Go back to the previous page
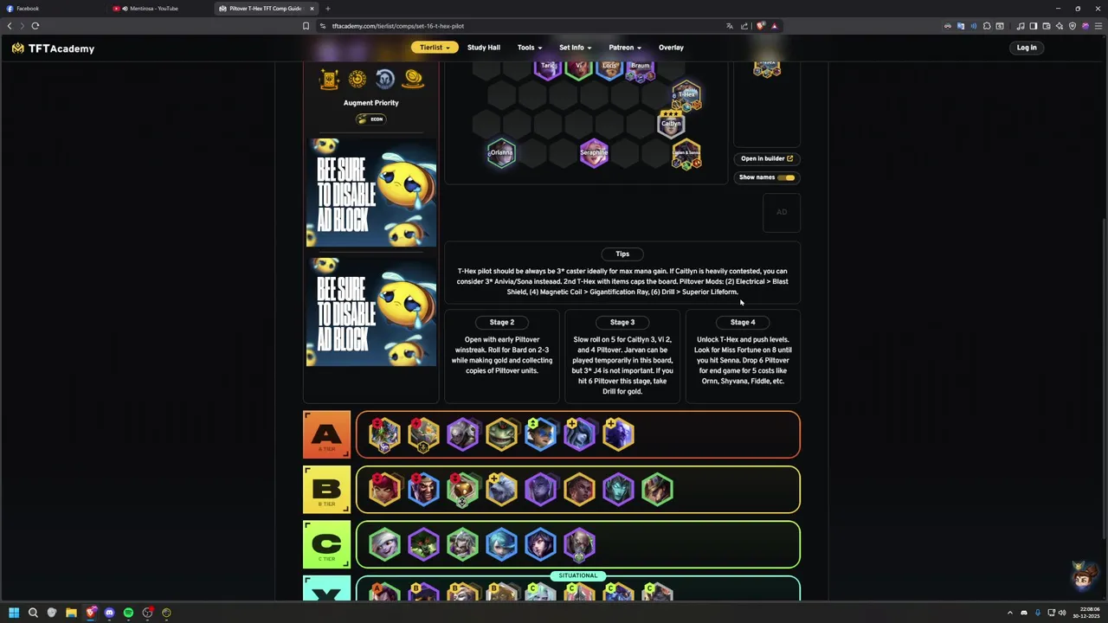This screenshot has height=623, width=1108. tap(10, 26)
